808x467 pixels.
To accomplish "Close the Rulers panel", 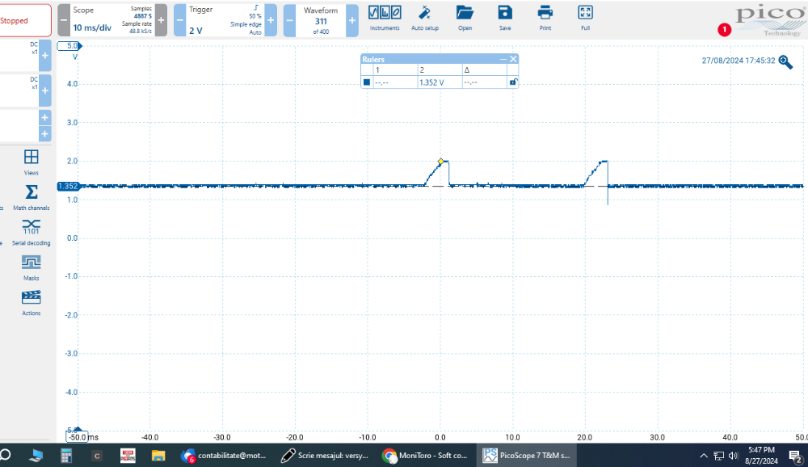I will click(x=513, y=59).
